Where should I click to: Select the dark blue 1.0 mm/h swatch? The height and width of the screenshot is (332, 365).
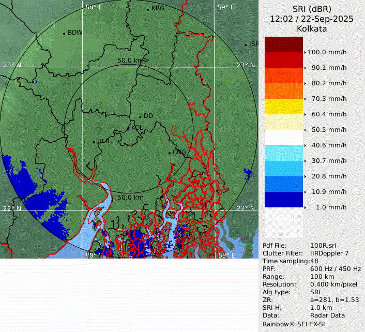click(283, 199)
